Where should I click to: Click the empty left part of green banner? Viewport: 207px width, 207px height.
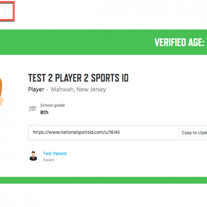click(x=66, y=42)
